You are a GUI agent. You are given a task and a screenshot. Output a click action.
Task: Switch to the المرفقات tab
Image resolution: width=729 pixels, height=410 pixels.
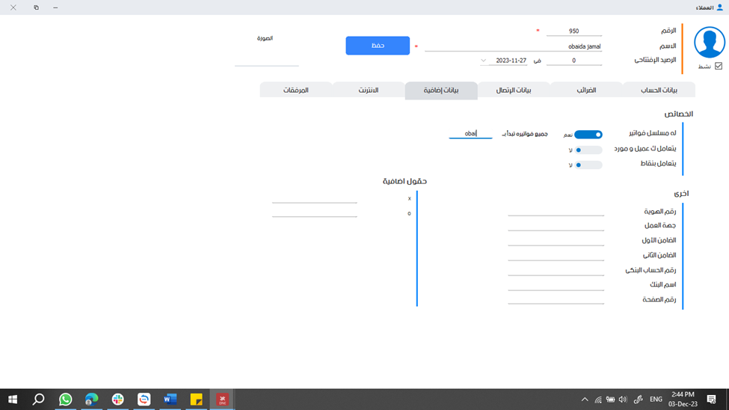[295, 90]
